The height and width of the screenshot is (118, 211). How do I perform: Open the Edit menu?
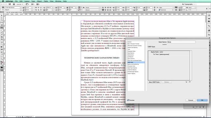(x=21, y=1)
